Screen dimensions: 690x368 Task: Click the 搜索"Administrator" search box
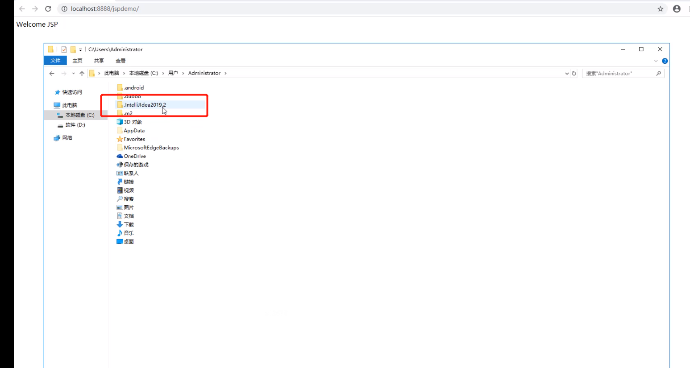[623, 74]
